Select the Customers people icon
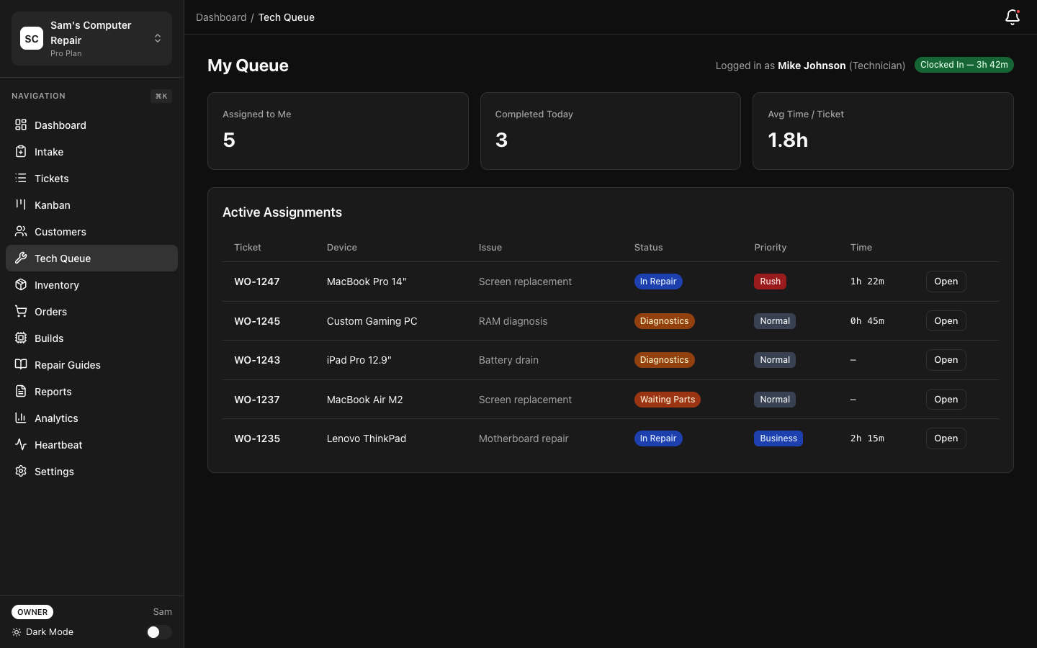The height and width of the screenshot is (648, 1037). 20,231
